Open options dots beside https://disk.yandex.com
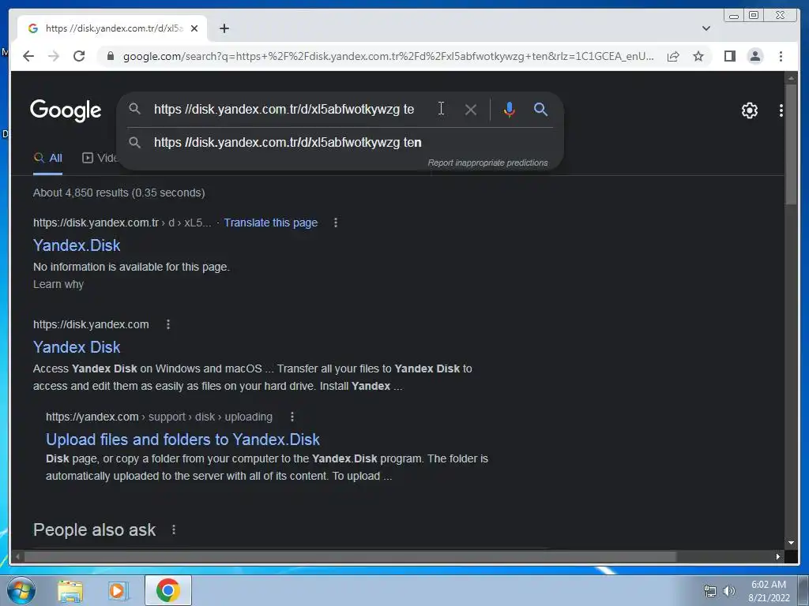Image resolution: width=809 pixels, height=606 pixels. click(x=168, y=324)
